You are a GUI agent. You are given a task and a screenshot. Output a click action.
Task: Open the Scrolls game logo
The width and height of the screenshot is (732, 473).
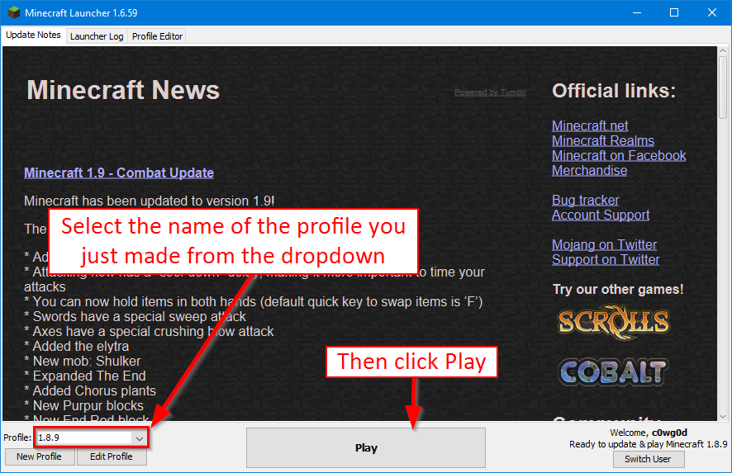(x=614, y=322)
